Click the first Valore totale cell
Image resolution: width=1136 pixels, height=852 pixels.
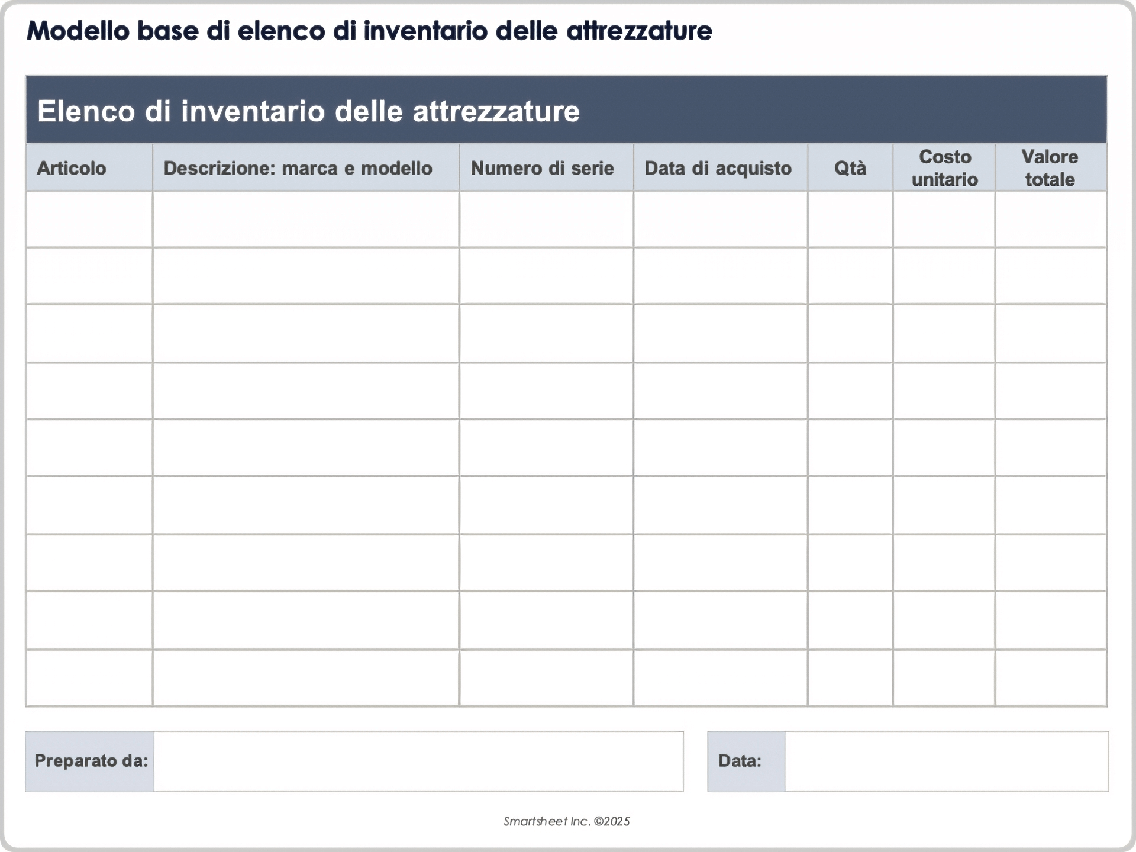click(1050, 219)
